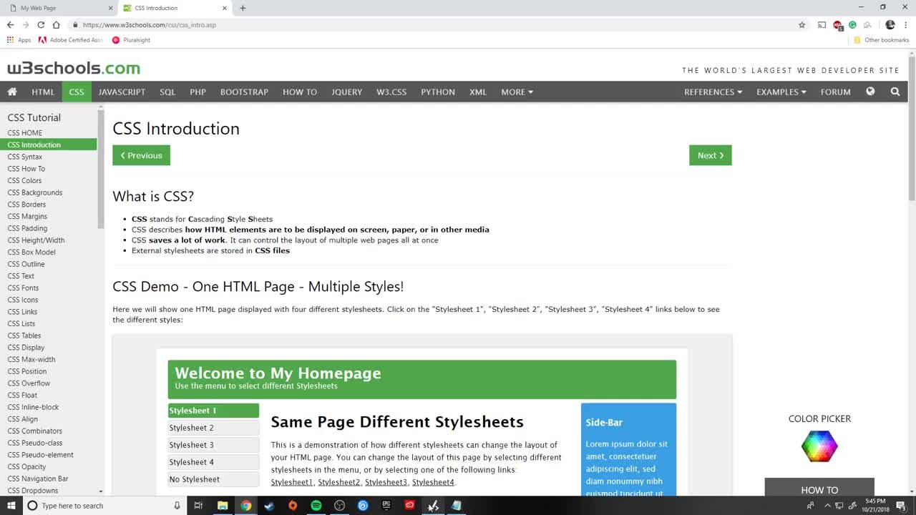Select Stylesheet 4 in the demo menu

[x=213, y=462]
